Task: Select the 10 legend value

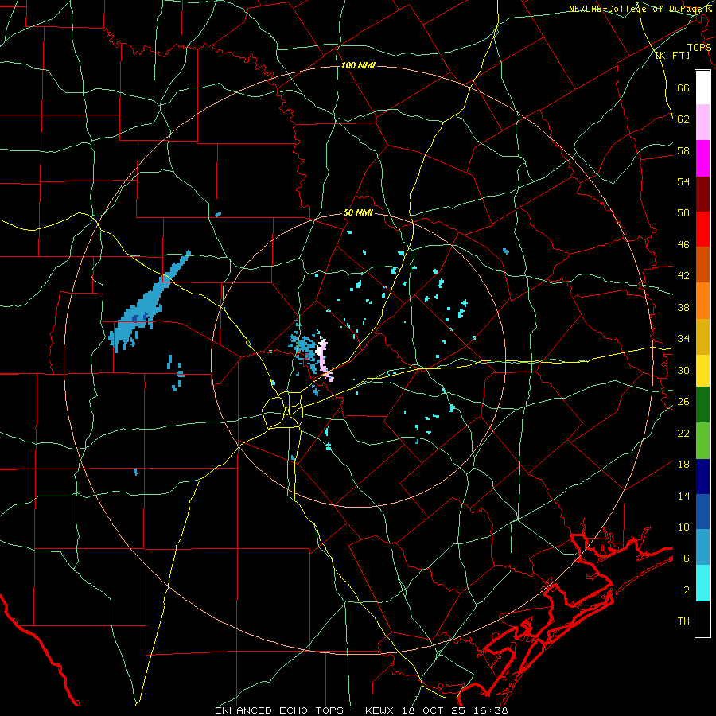Action: pyautogui.click(x=683, y=527)
